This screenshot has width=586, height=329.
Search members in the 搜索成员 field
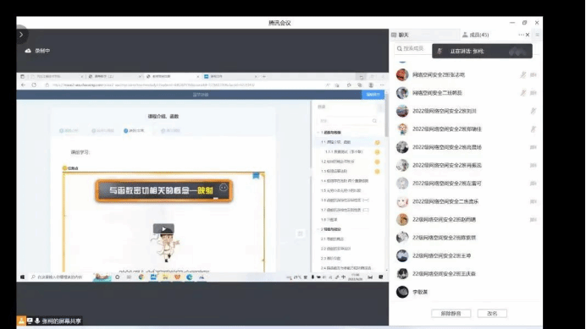coord(413,48)
